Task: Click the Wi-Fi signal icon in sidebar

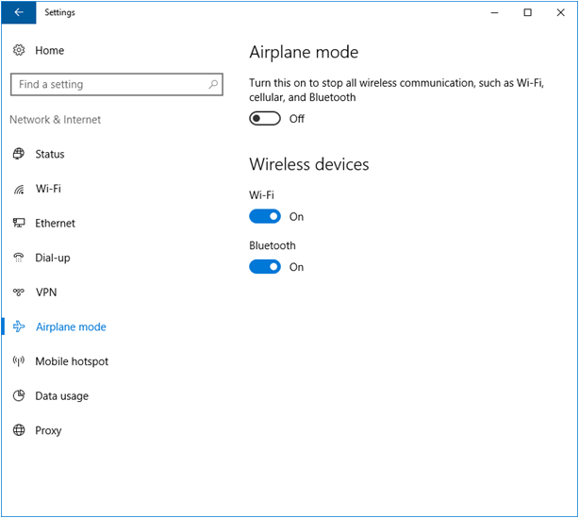Action: pos(19,189)
